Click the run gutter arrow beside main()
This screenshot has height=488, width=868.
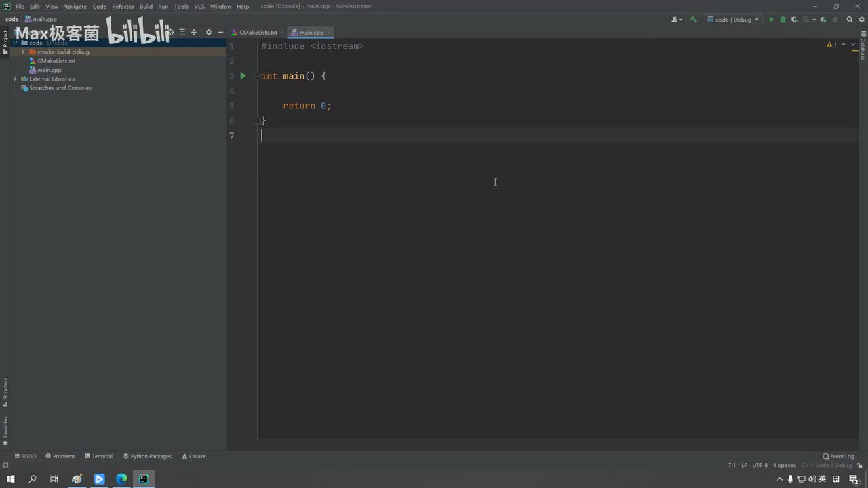[243, 76]
